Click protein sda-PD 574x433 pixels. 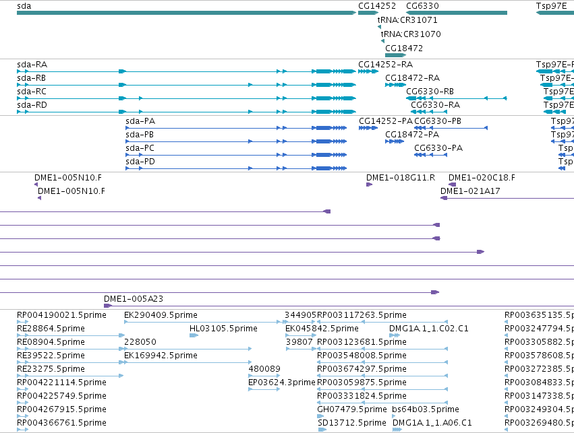tap(236, 168)
